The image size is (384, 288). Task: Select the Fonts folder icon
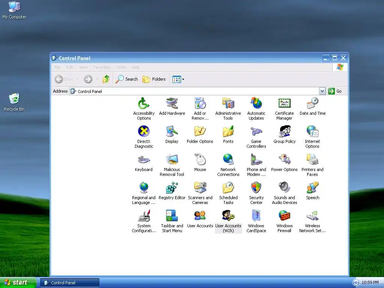coord(228,135)
